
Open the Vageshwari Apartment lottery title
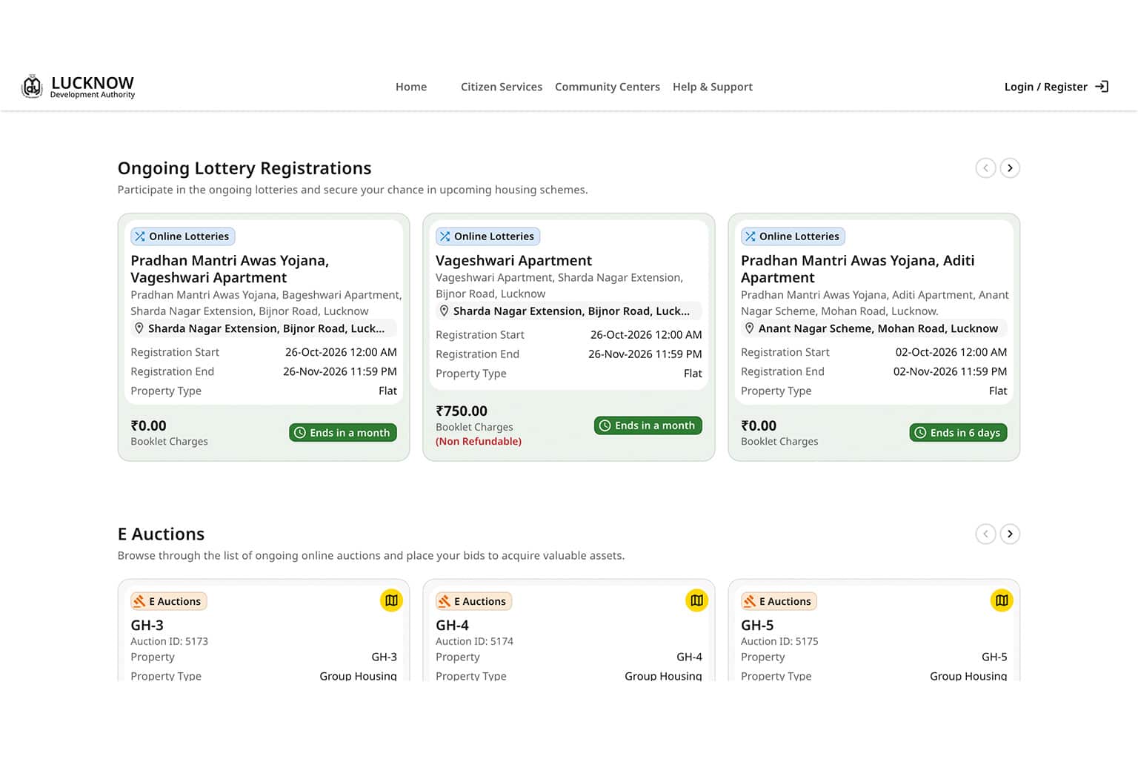tap(514, 260)
